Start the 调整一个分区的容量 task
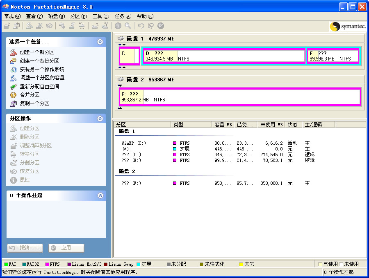 coord(42,78)
